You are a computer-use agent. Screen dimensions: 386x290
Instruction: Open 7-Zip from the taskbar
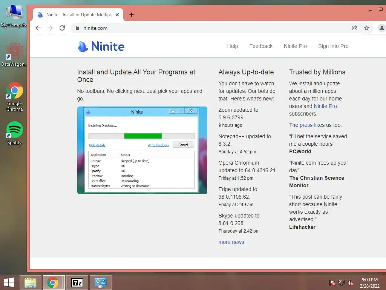click(77, 282)
